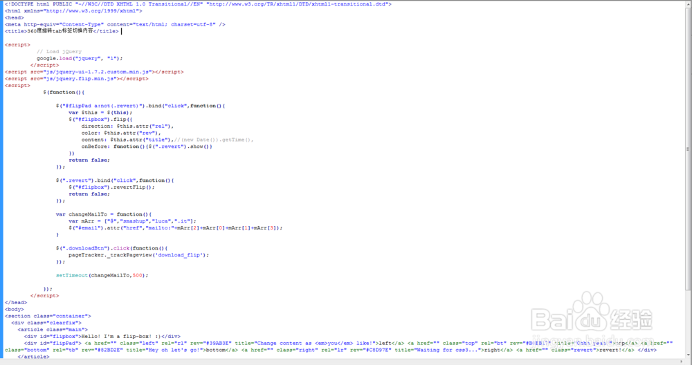Click the div class="clearfix" line
Viewport: 692px width, 365px height.
click(46, 323)
